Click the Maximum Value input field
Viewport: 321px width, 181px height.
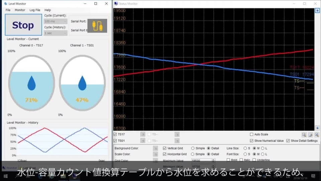click(x=201, y=161)
